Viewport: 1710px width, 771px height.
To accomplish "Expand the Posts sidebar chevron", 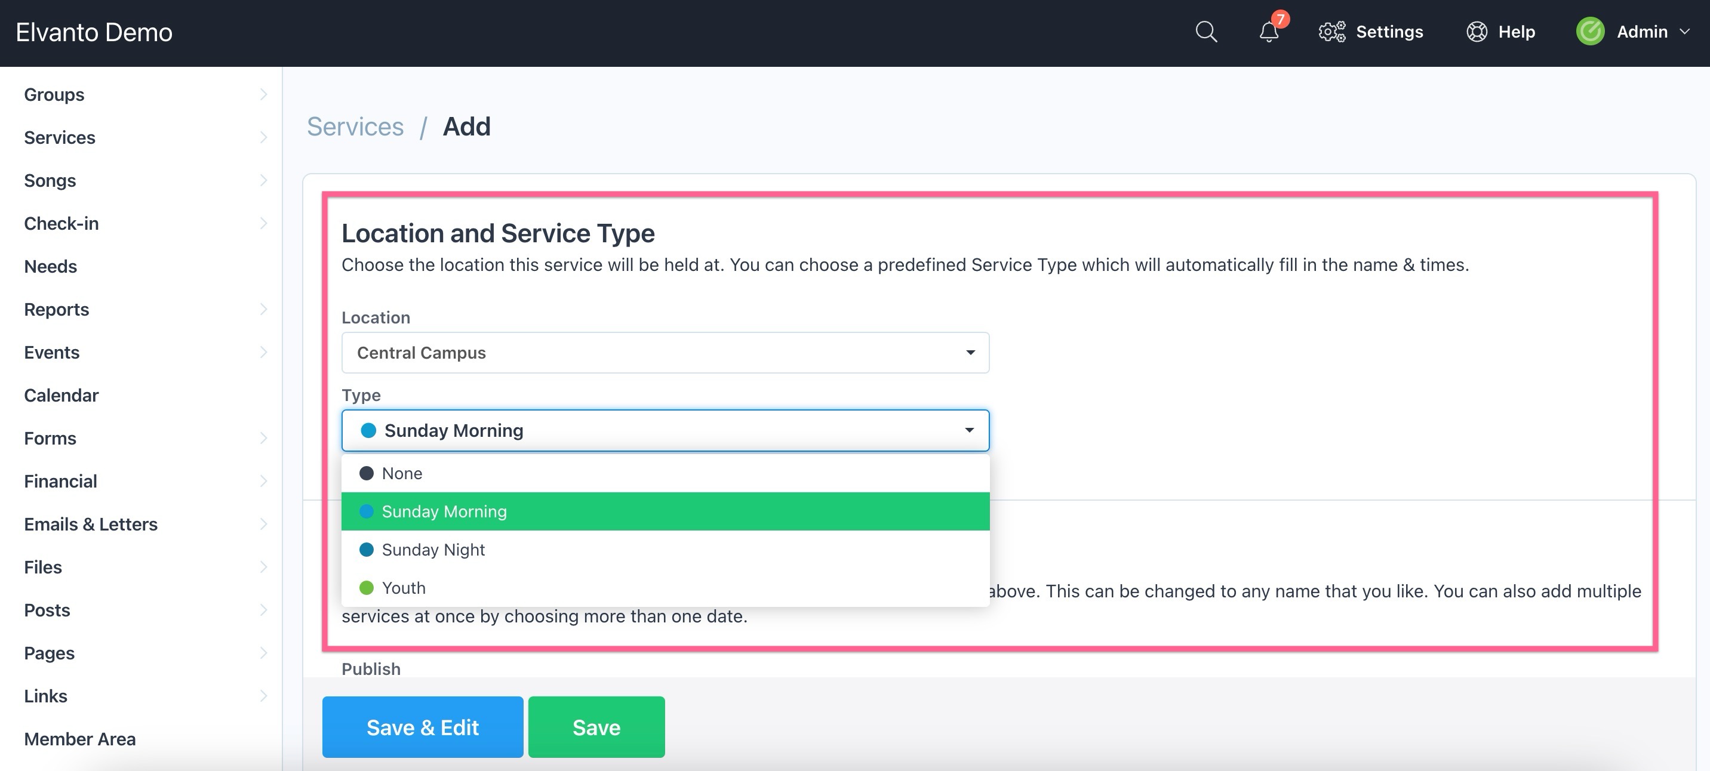I will (263, 610).
